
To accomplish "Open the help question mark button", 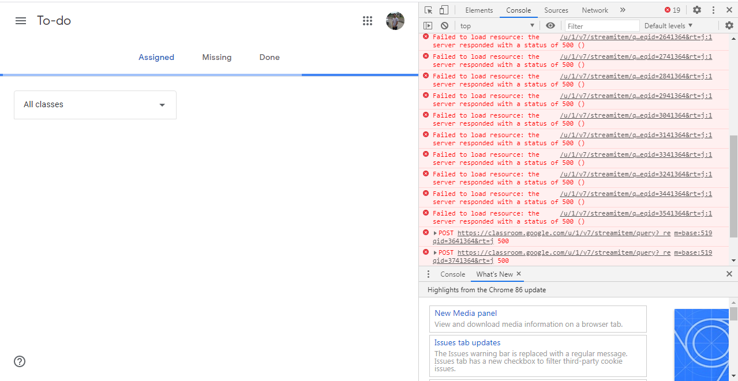I will (20, 361).
